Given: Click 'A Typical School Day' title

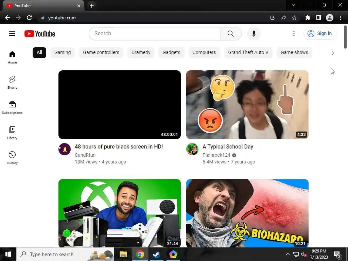Looking at the screenshot, I should tap(228, 147).
